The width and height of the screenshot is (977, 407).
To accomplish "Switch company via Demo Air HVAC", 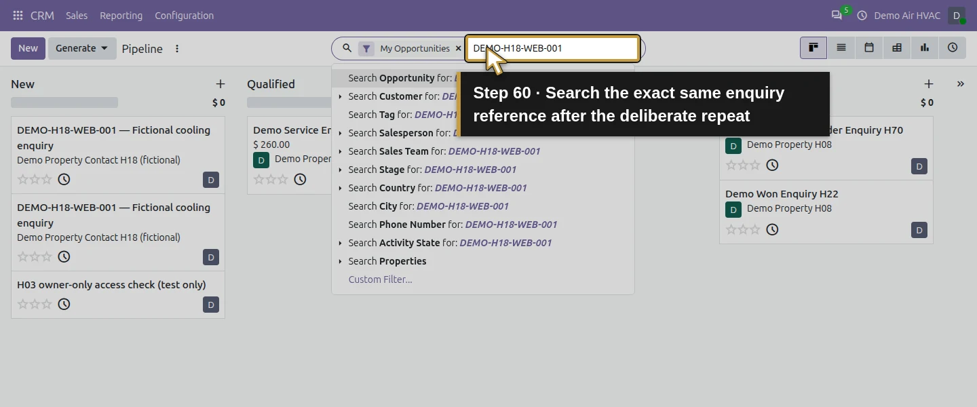I will (907, 15).
